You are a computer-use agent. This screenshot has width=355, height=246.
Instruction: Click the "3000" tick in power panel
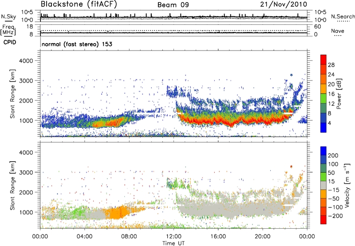click(26, 81)
